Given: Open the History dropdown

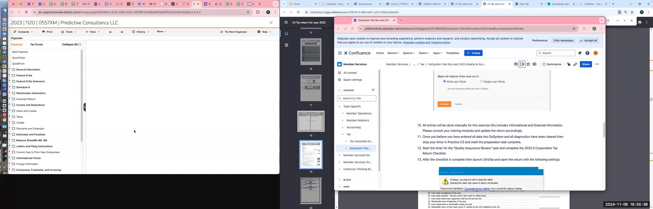Looking at the screenshot, I should [x=140, y=32].
